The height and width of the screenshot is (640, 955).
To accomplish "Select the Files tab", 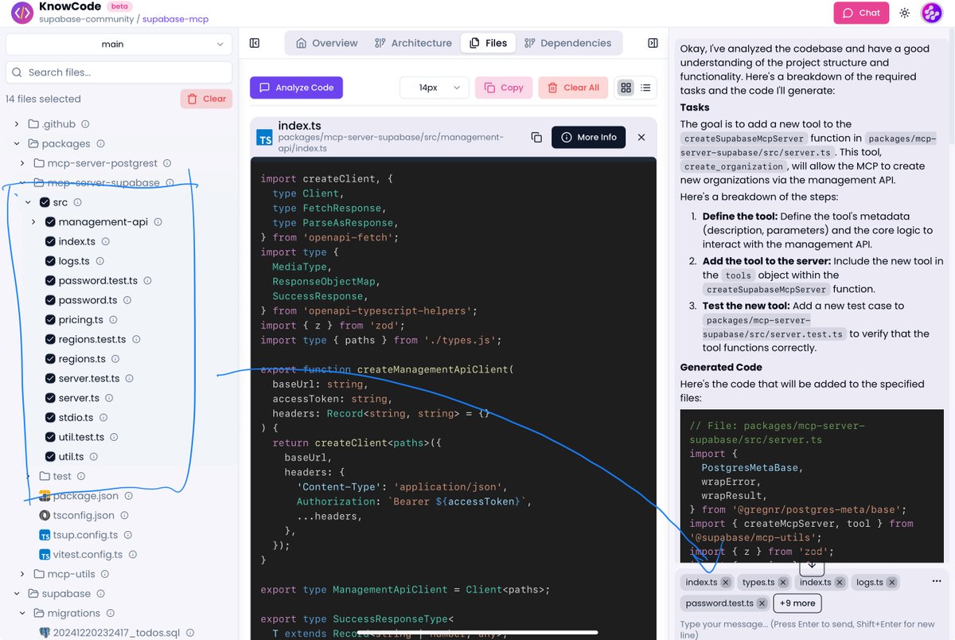I will tap(488, 43).
